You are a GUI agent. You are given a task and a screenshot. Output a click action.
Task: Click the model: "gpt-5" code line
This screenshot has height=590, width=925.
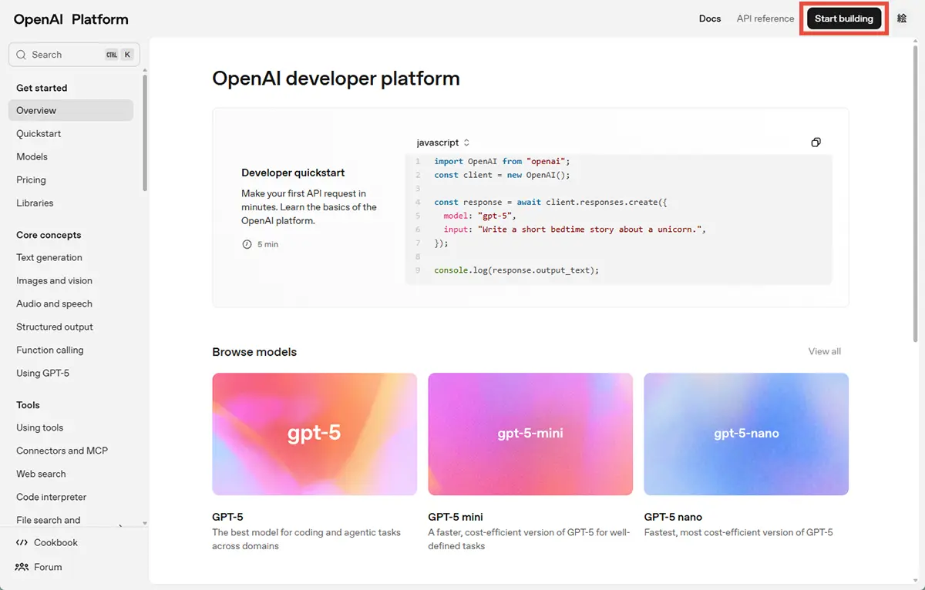coord(479,216)
